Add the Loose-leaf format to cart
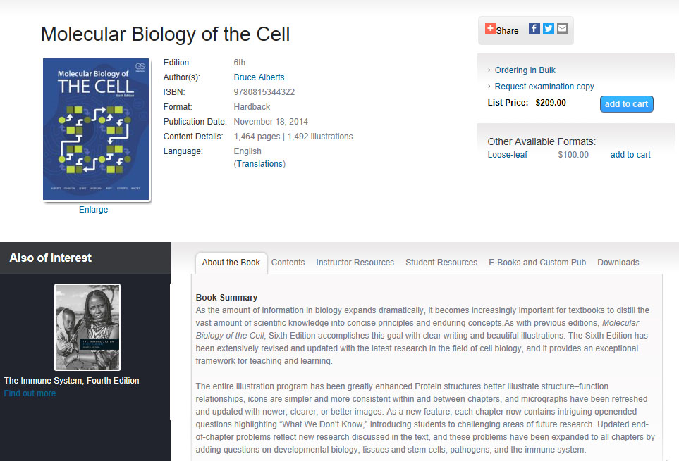 (x=630, y=155)
